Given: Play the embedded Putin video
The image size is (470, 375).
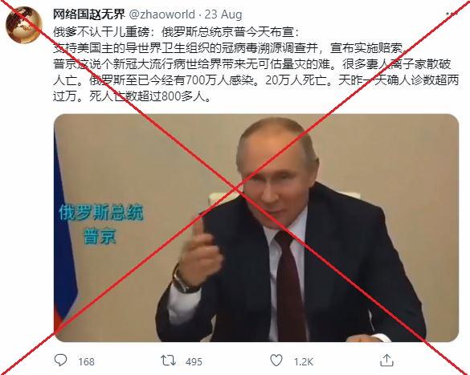Looking at the screenshot, I should click(x=256, y=228).
